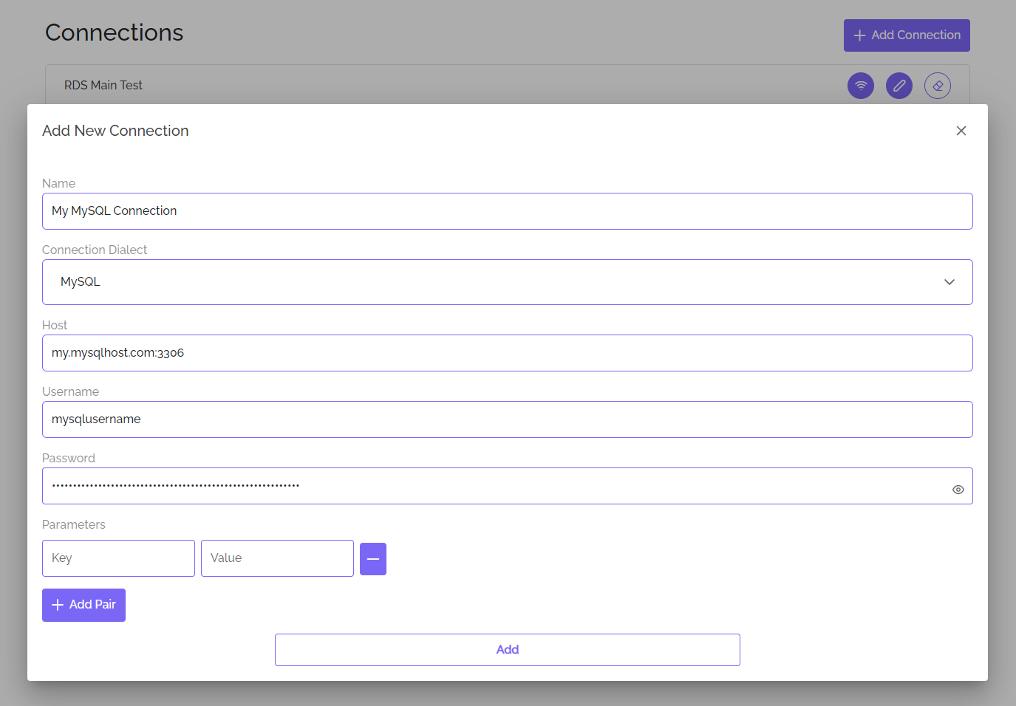Screen dimensions: 1016x706
Task: Click the Add Pair button
Action: [83, 605]
